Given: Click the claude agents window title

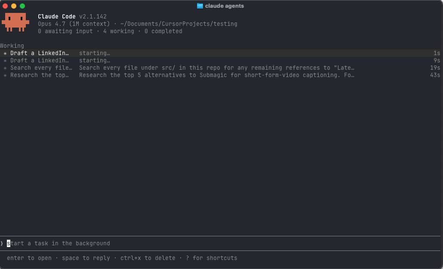Looking at the screenshot, I should (x=225, y=6).
